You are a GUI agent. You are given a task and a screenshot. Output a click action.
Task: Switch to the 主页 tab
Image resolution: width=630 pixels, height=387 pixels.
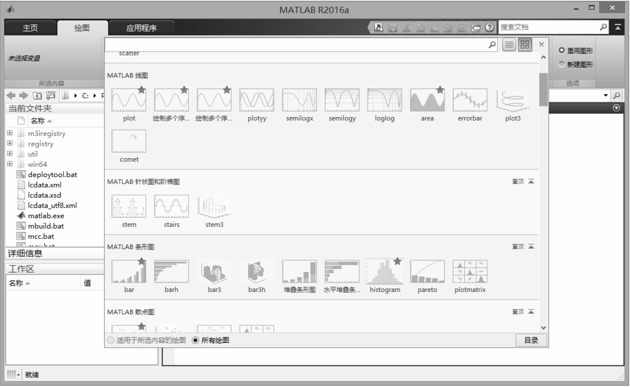pos(30,28)
